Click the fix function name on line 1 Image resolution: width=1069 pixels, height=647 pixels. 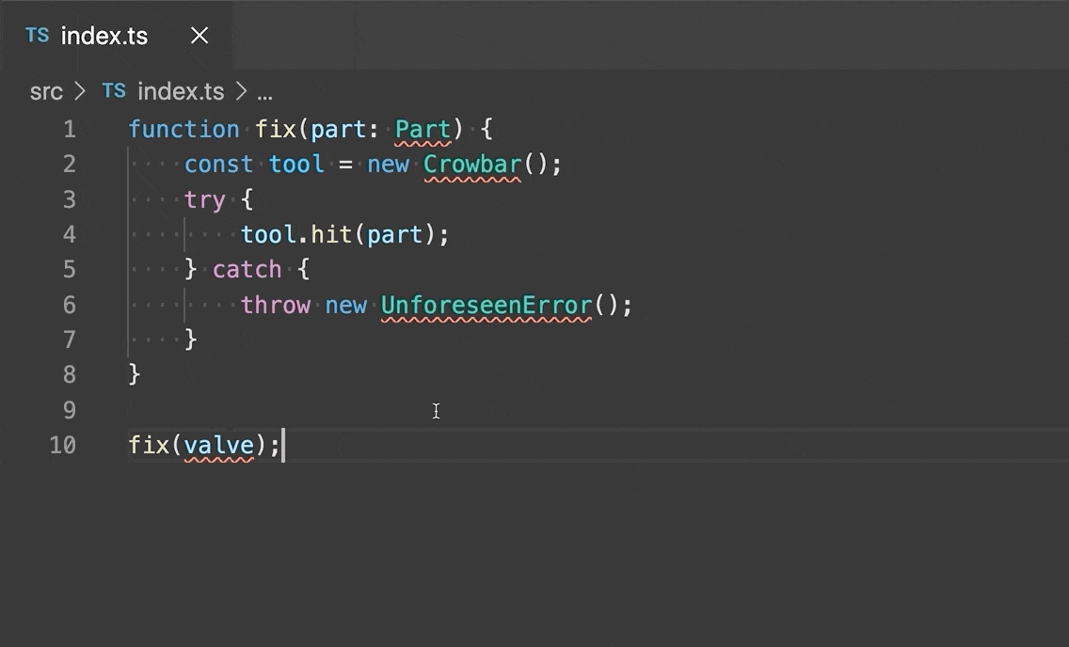click(279, 129)
